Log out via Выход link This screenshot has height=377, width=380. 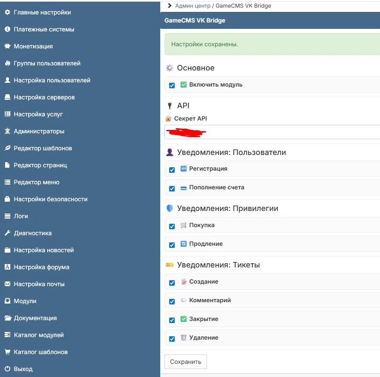23,369
